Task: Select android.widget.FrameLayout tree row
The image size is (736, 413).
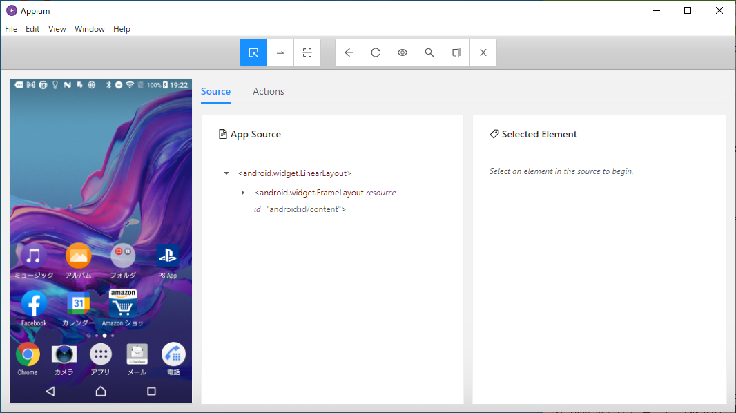Action: (327, 201)
